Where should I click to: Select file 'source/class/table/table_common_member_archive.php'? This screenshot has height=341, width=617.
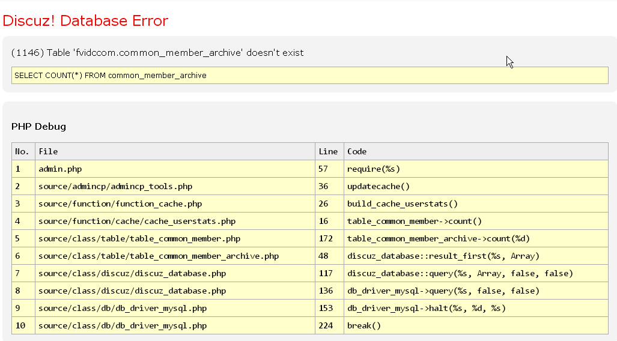pyautogui.click(x=159, y=256)
